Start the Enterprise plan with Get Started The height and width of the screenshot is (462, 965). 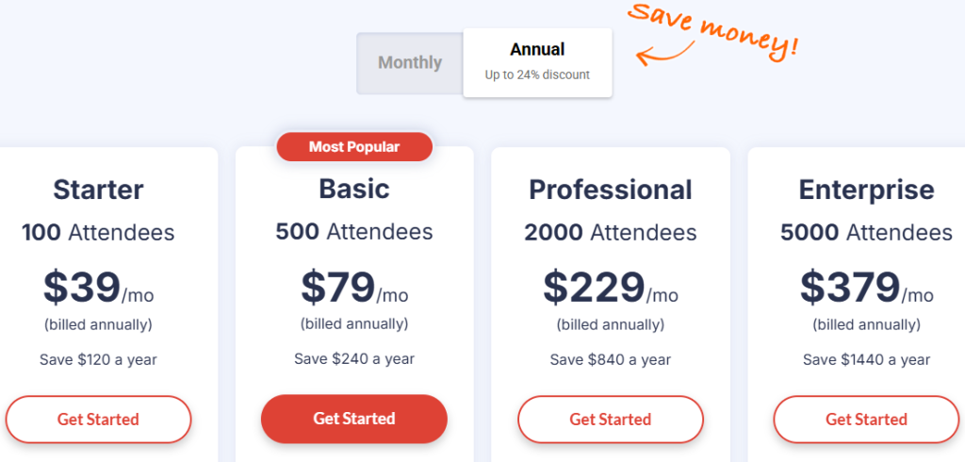pos(867,420)
